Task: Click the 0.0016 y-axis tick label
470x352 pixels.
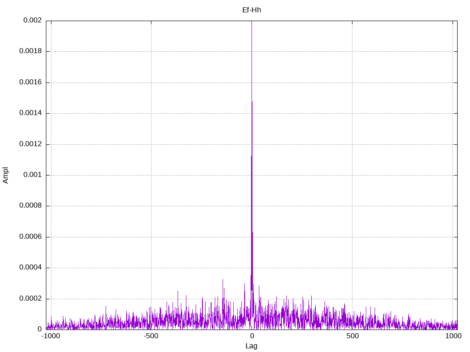Action: click(x=30, y=82)
